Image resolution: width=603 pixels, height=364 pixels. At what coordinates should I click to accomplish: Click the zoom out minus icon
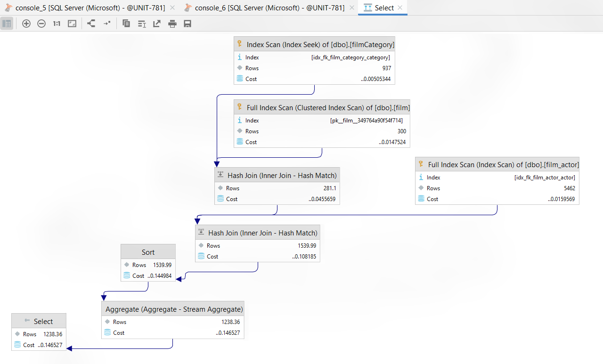pyautogui.click(x=41, y=24)
